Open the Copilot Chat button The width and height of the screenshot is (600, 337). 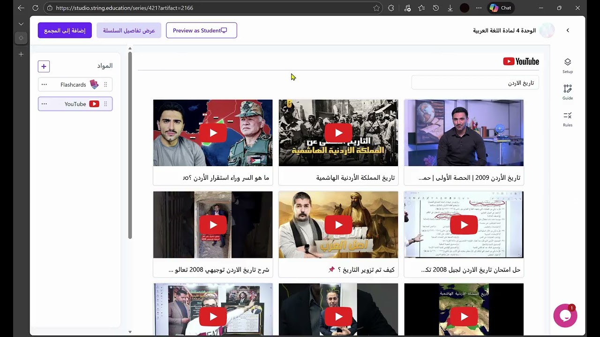pos(500,8)
